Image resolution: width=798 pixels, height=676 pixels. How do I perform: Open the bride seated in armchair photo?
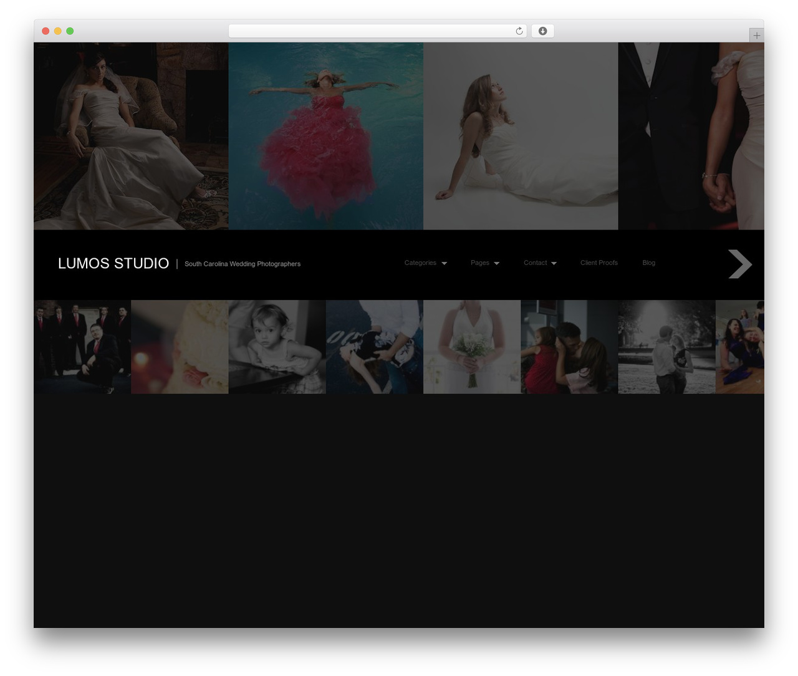coord(131,136)
